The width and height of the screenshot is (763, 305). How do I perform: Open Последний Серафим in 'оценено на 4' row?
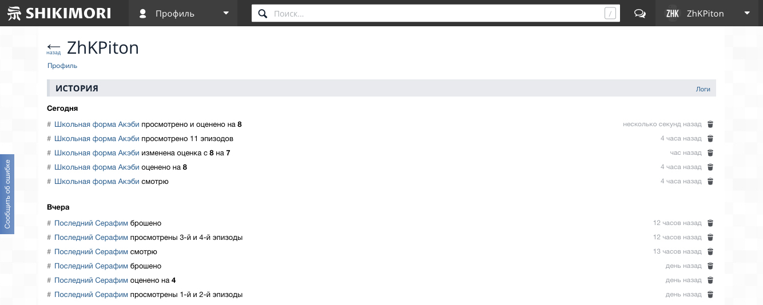click(x=91, y=280)
